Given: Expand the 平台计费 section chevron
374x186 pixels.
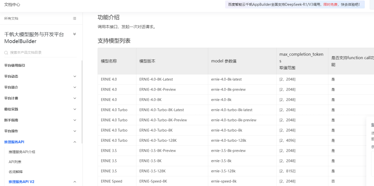Looking at the screenshot, I should (x=75, y=98).
